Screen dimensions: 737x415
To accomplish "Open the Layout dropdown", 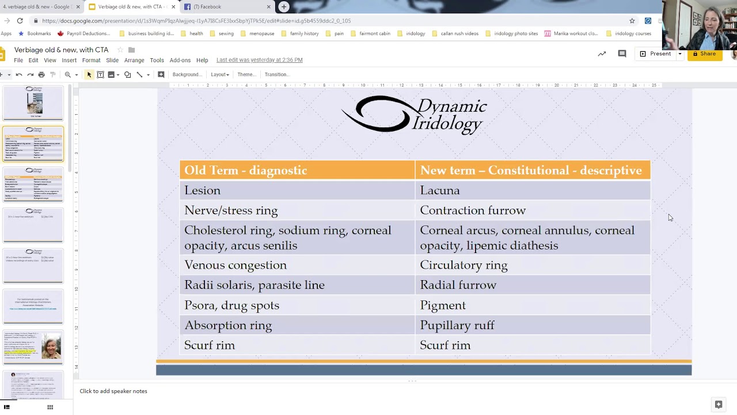I will pos(220,74).
